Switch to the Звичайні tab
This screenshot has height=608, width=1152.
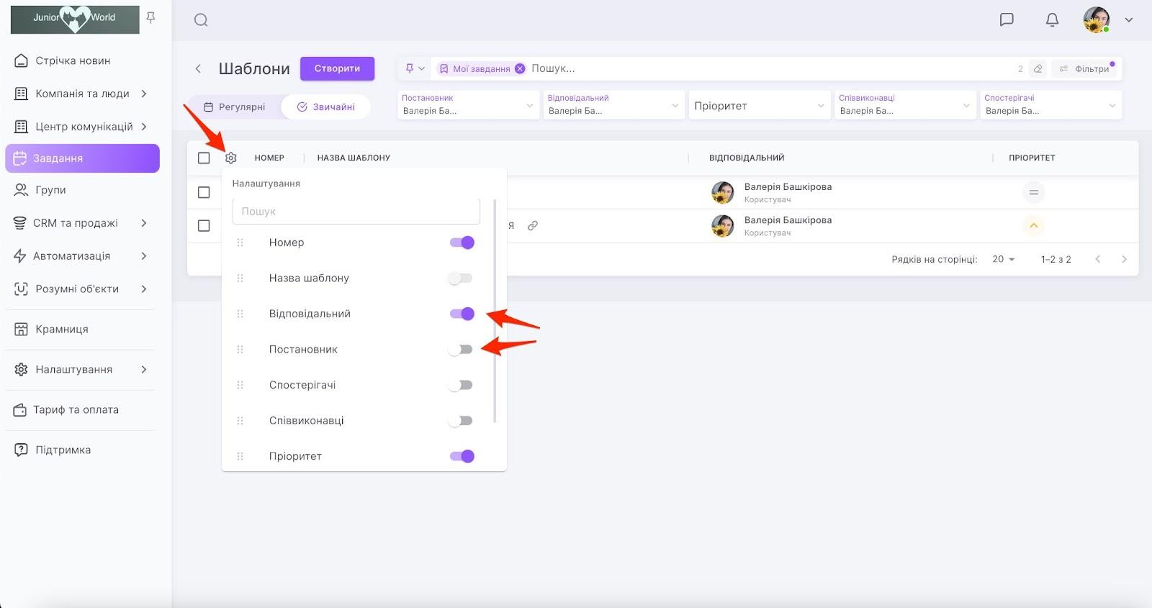coord(326,106)
